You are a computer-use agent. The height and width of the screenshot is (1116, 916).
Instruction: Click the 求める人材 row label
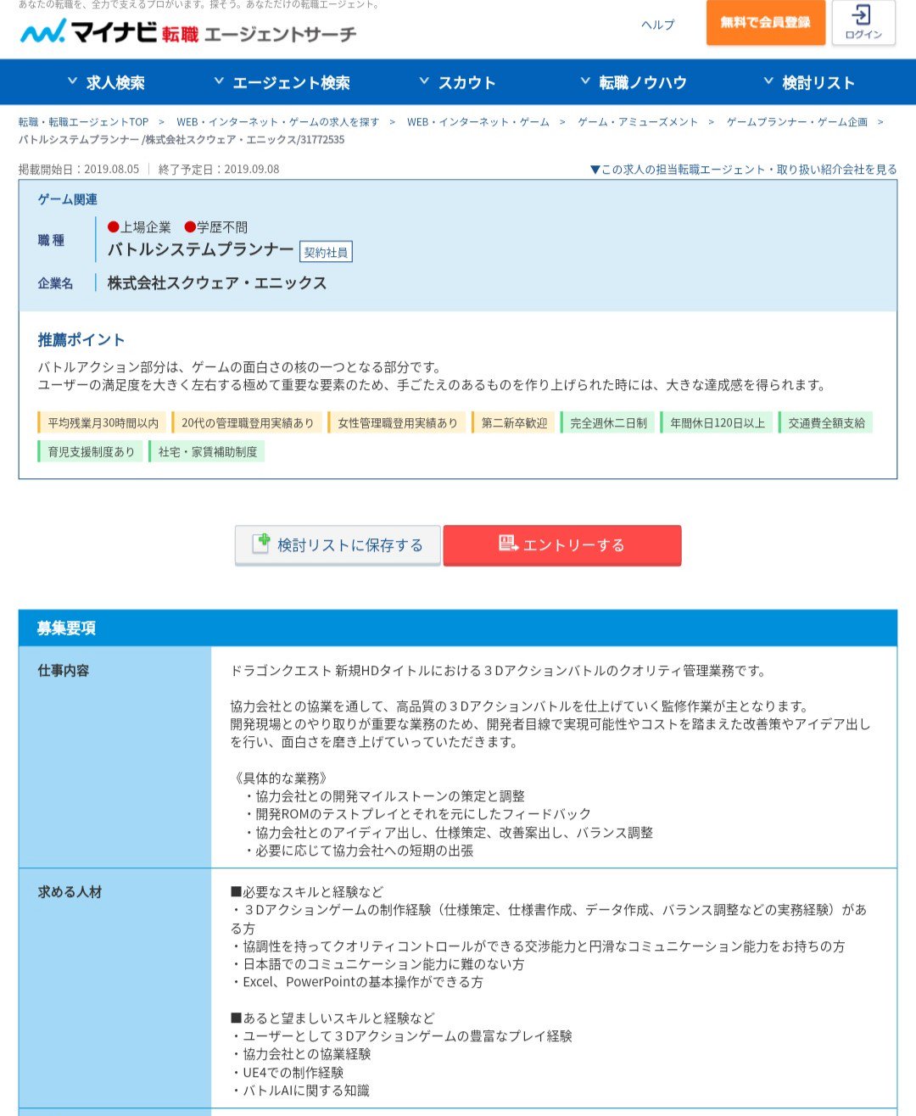point(70,892)
